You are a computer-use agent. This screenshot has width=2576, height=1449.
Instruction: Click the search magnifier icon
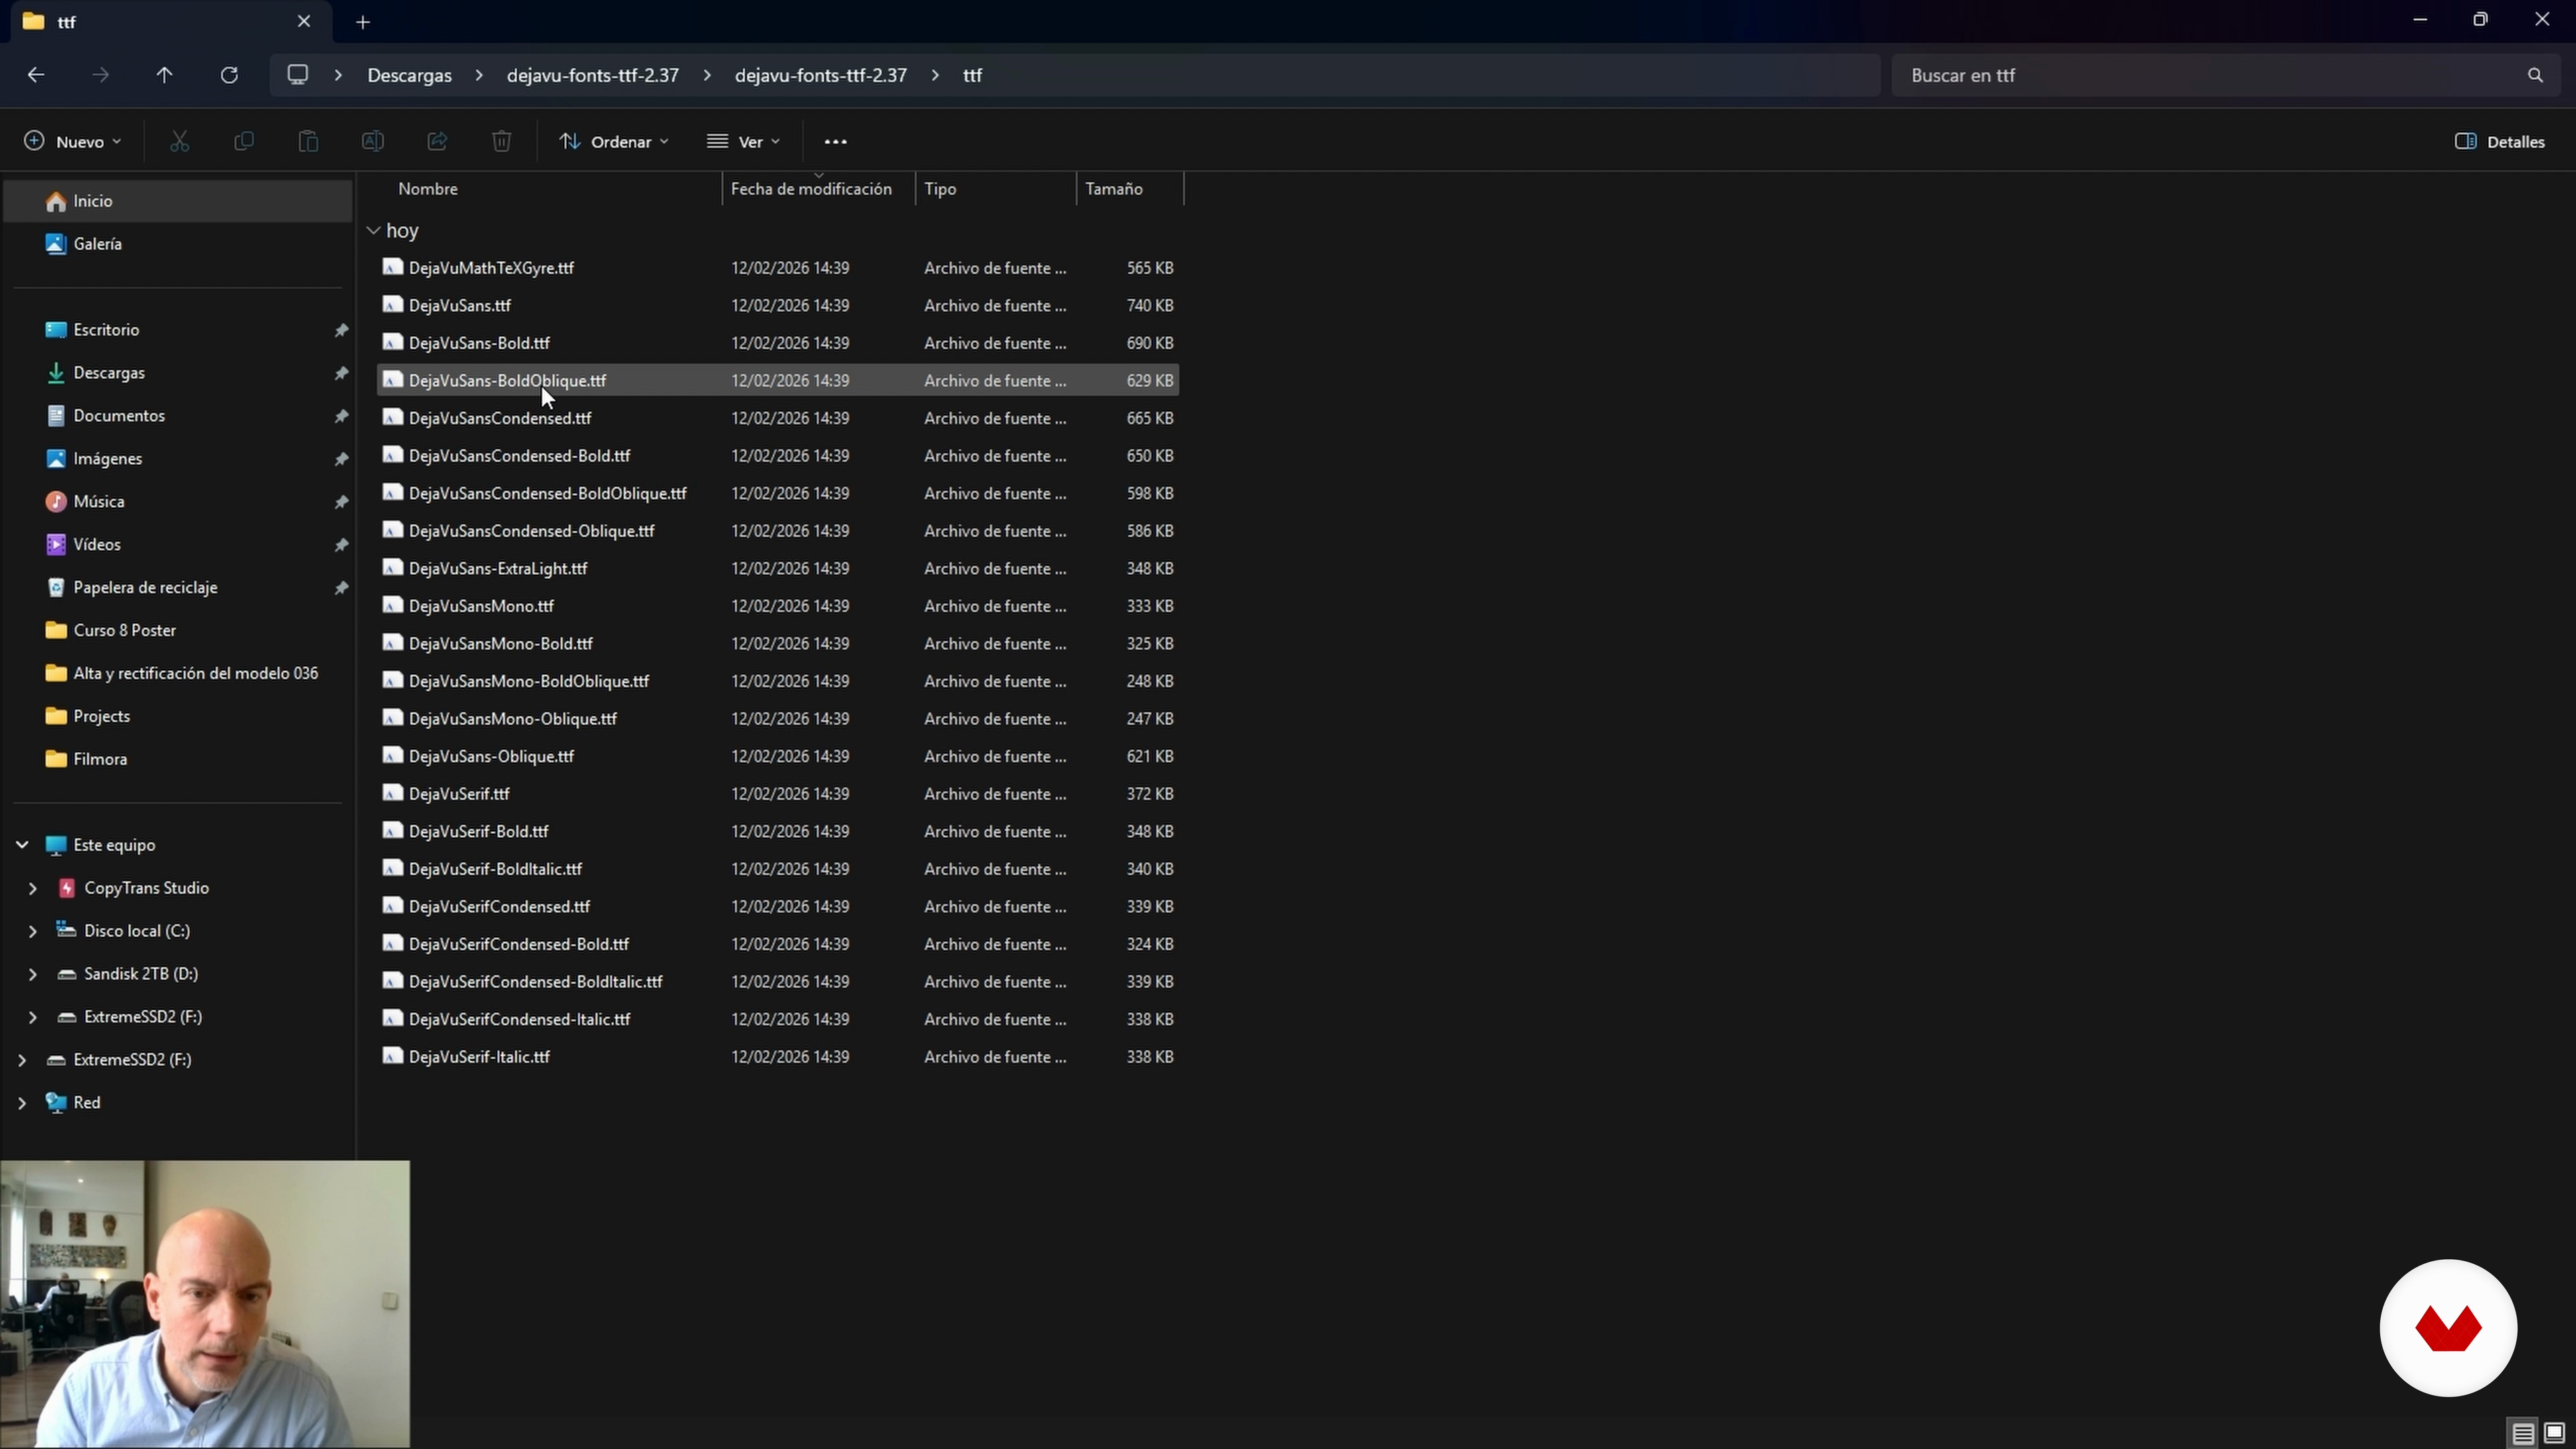(x=2535, y=75)
